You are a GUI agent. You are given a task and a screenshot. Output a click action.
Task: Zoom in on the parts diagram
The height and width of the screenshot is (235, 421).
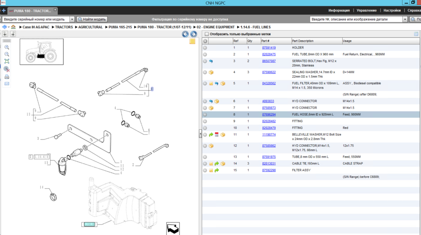(x=7, y=47)
